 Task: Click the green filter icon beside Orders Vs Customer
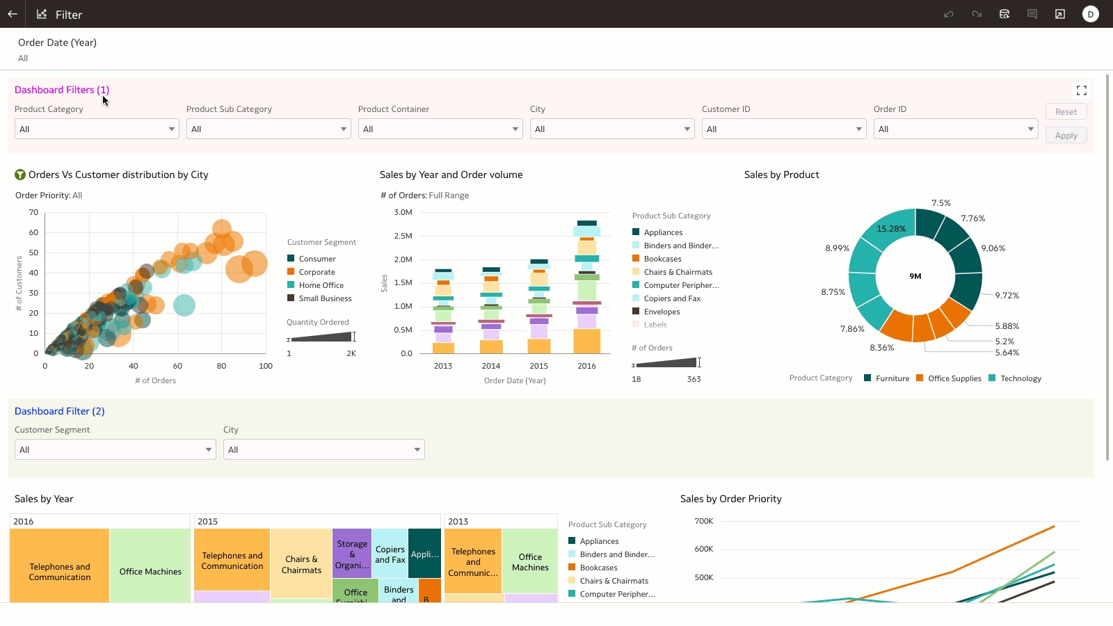pos(20,175)
